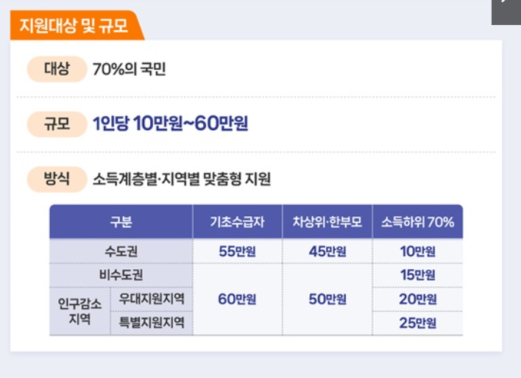This screenshot has width=521, height=378.
Task: Click the 수도권 row label
Action: (x=121, y=251)
